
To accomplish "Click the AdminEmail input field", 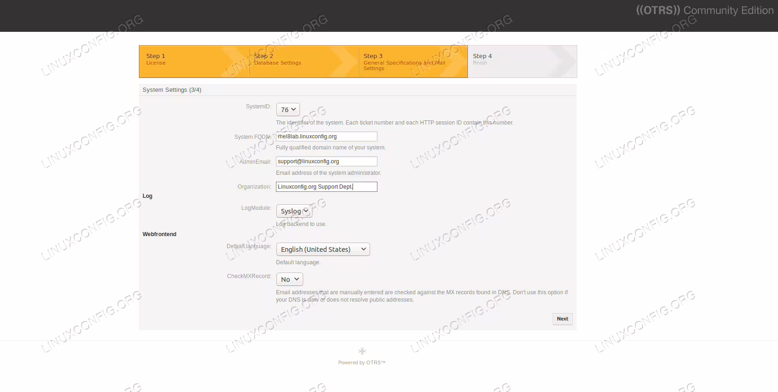I will click(x=327, y=161).
